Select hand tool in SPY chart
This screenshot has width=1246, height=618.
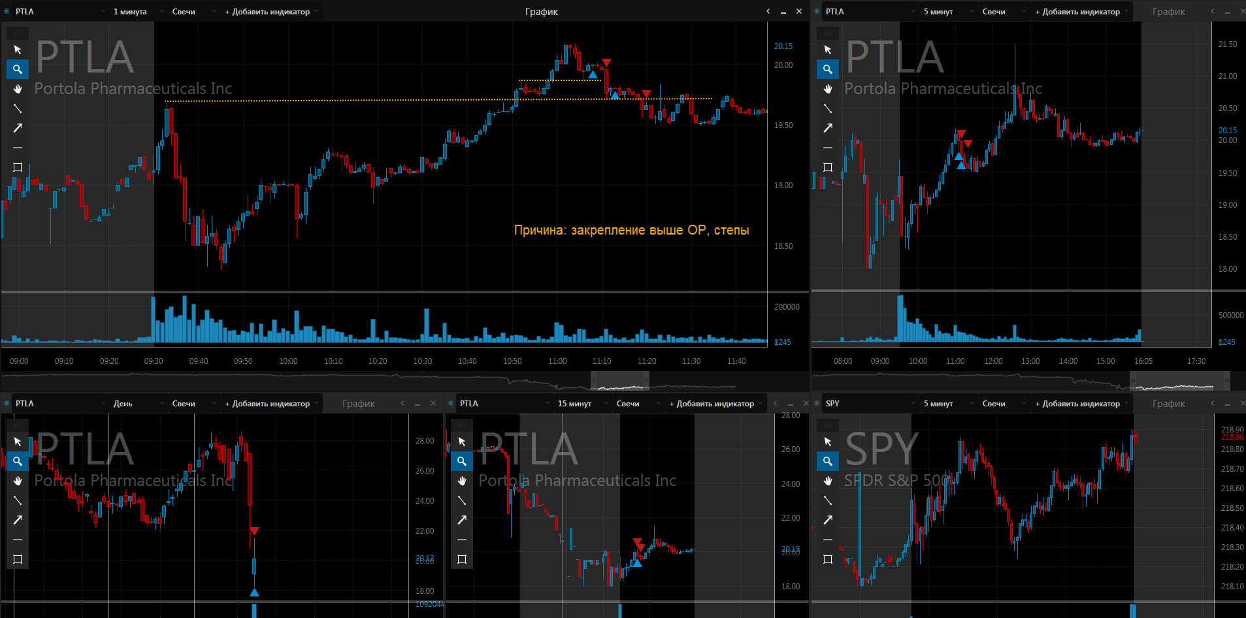[x=828, y=481]
